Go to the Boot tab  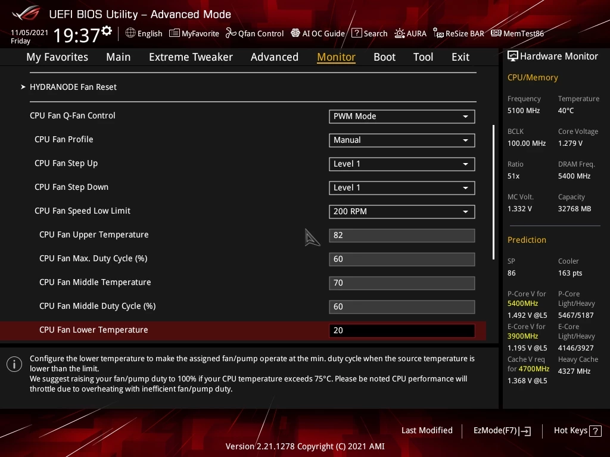(x=384, y=57)
